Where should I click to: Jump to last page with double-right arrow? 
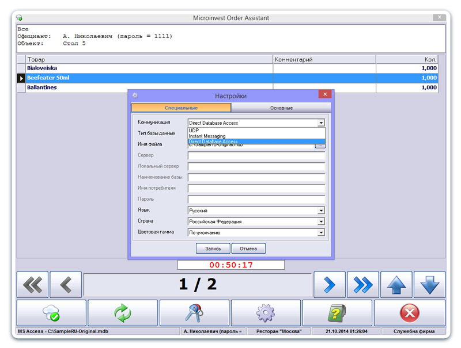point(363,285)
